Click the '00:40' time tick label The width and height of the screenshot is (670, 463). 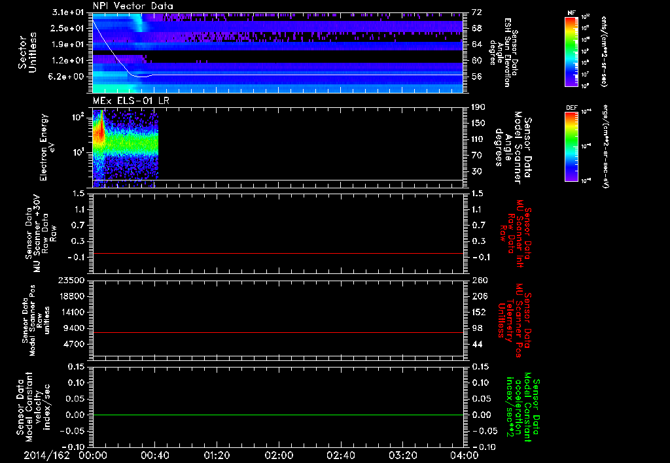154,455
